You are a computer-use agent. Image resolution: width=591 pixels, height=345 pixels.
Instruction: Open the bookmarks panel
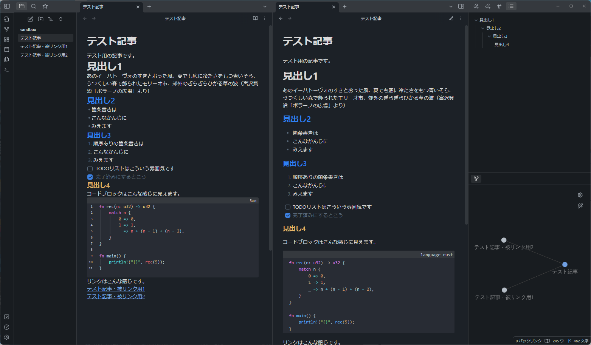[x=45, y=6]
